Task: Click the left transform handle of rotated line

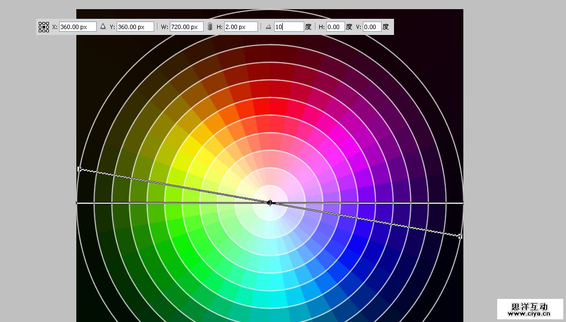Action: [x=79, y=169]
